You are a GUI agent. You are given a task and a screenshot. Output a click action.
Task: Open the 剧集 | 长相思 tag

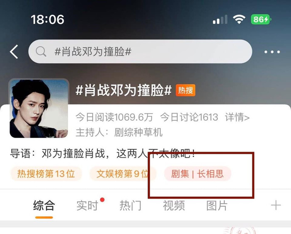(x=197, y=174)
